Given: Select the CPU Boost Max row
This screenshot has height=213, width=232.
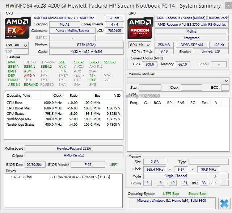Looking at the screenshot, I should (x=63, y=108).
